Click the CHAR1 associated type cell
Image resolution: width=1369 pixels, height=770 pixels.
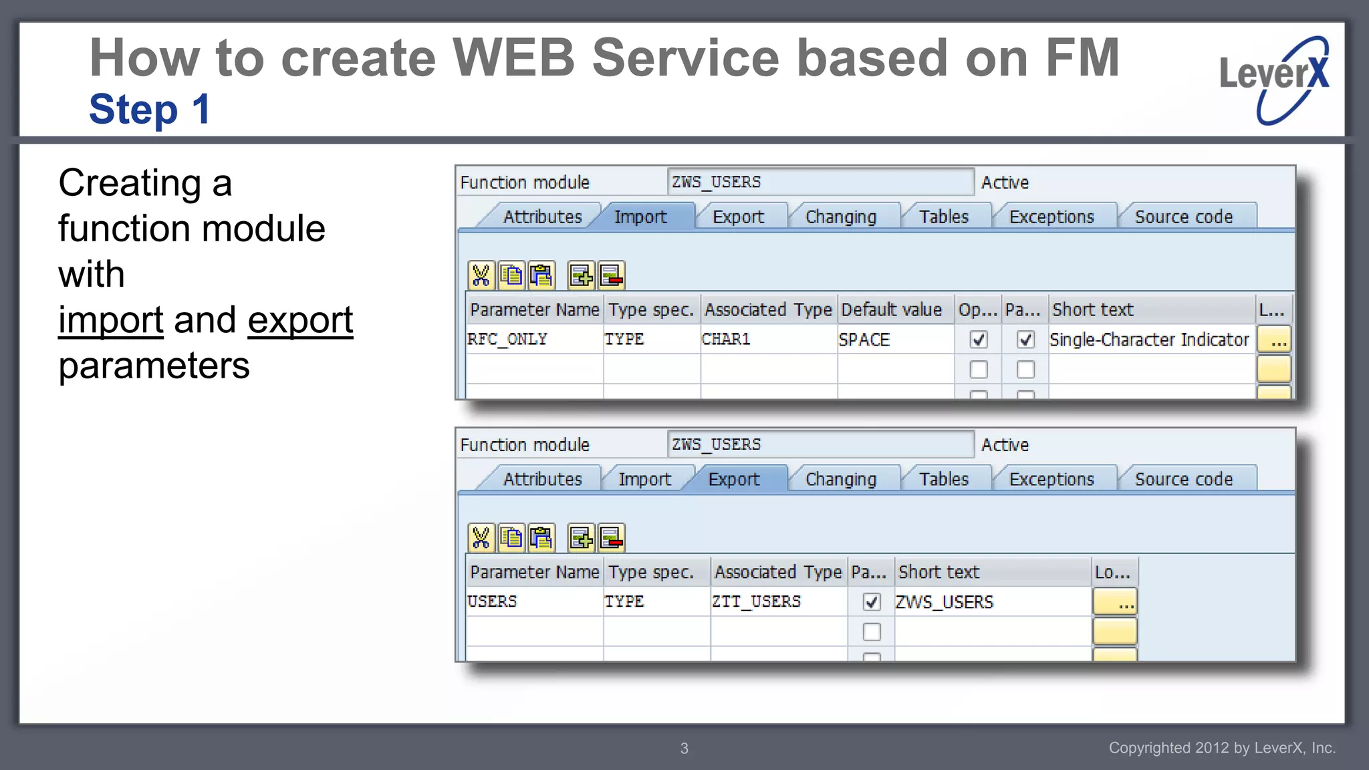[769, 340]
